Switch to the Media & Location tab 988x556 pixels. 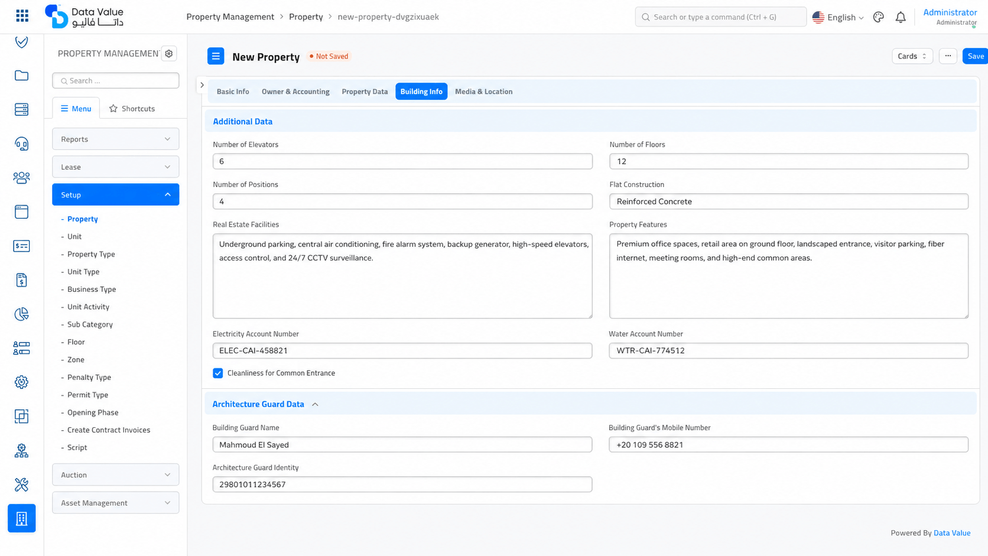point(483,92)
